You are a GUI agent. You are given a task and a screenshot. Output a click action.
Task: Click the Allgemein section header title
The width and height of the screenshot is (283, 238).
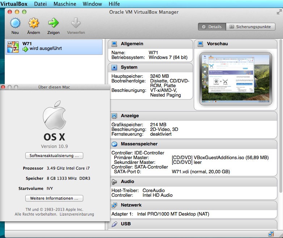[x=132, y=44]
